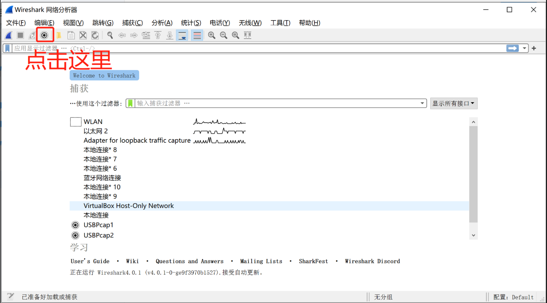Open the 捕获(C) menu
This screenshot has width=547, height=303.
132,23
